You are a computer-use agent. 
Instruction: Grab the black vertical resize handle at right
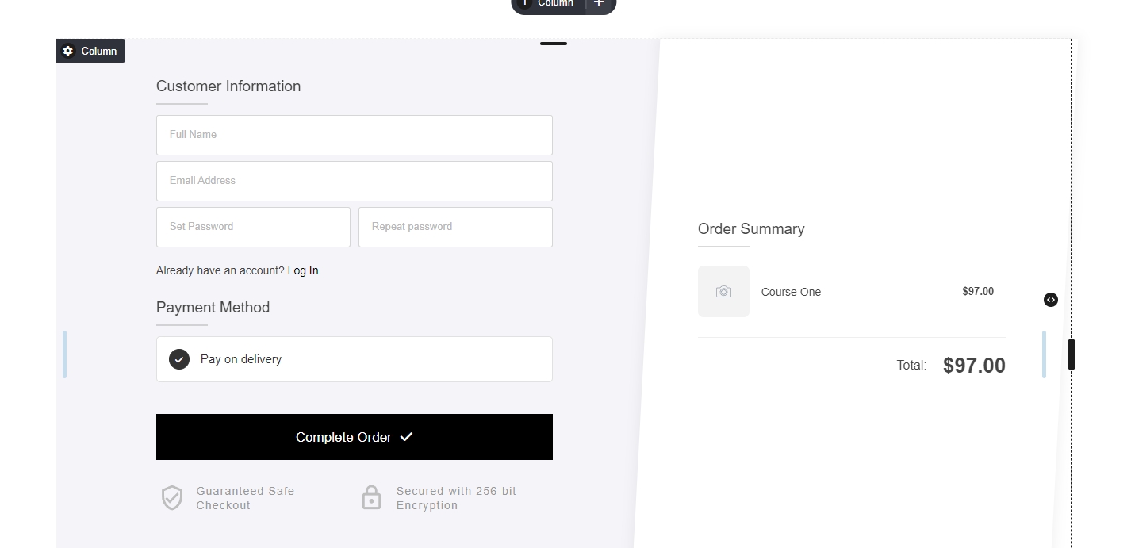[x=1071, y=354]
